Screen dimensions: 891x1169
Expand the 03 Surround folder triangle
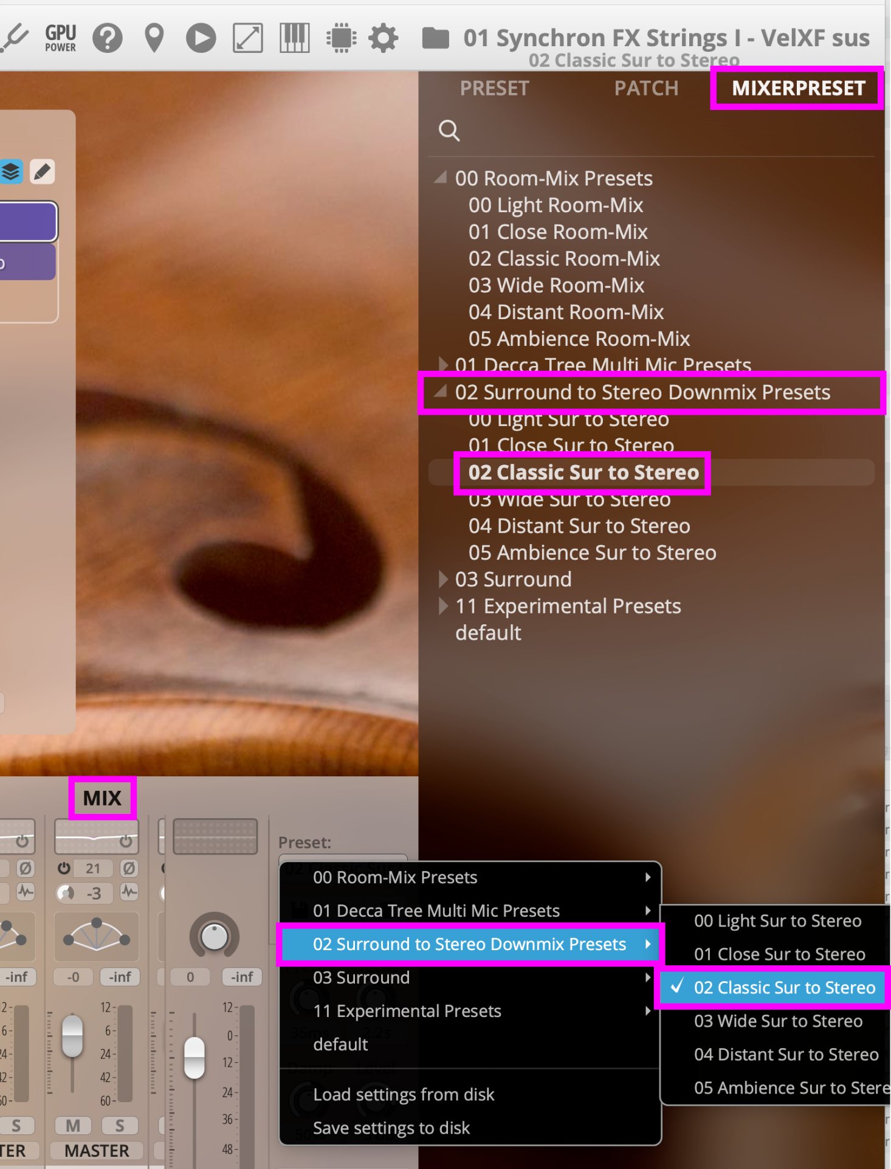click(x=444, y=579)
